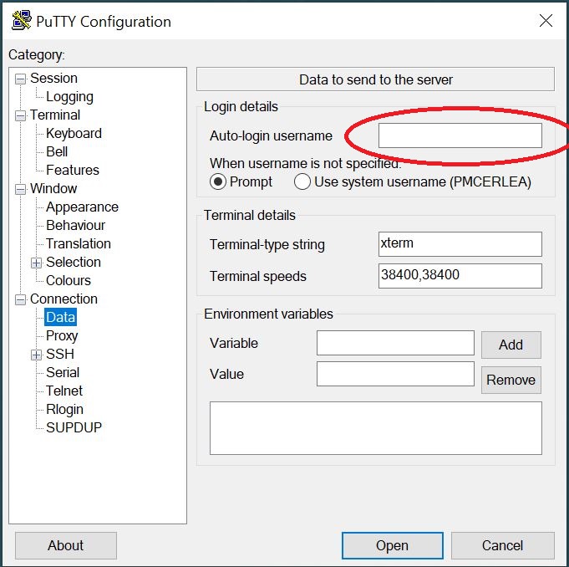Focus the Auto-login username field
The width and height of the screenshot is (569, 567).
click(x=460, y=135)
